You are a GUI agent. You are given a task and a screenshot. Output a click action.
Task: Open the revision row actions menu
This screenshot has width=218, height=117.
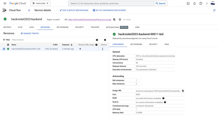[103, 49]
